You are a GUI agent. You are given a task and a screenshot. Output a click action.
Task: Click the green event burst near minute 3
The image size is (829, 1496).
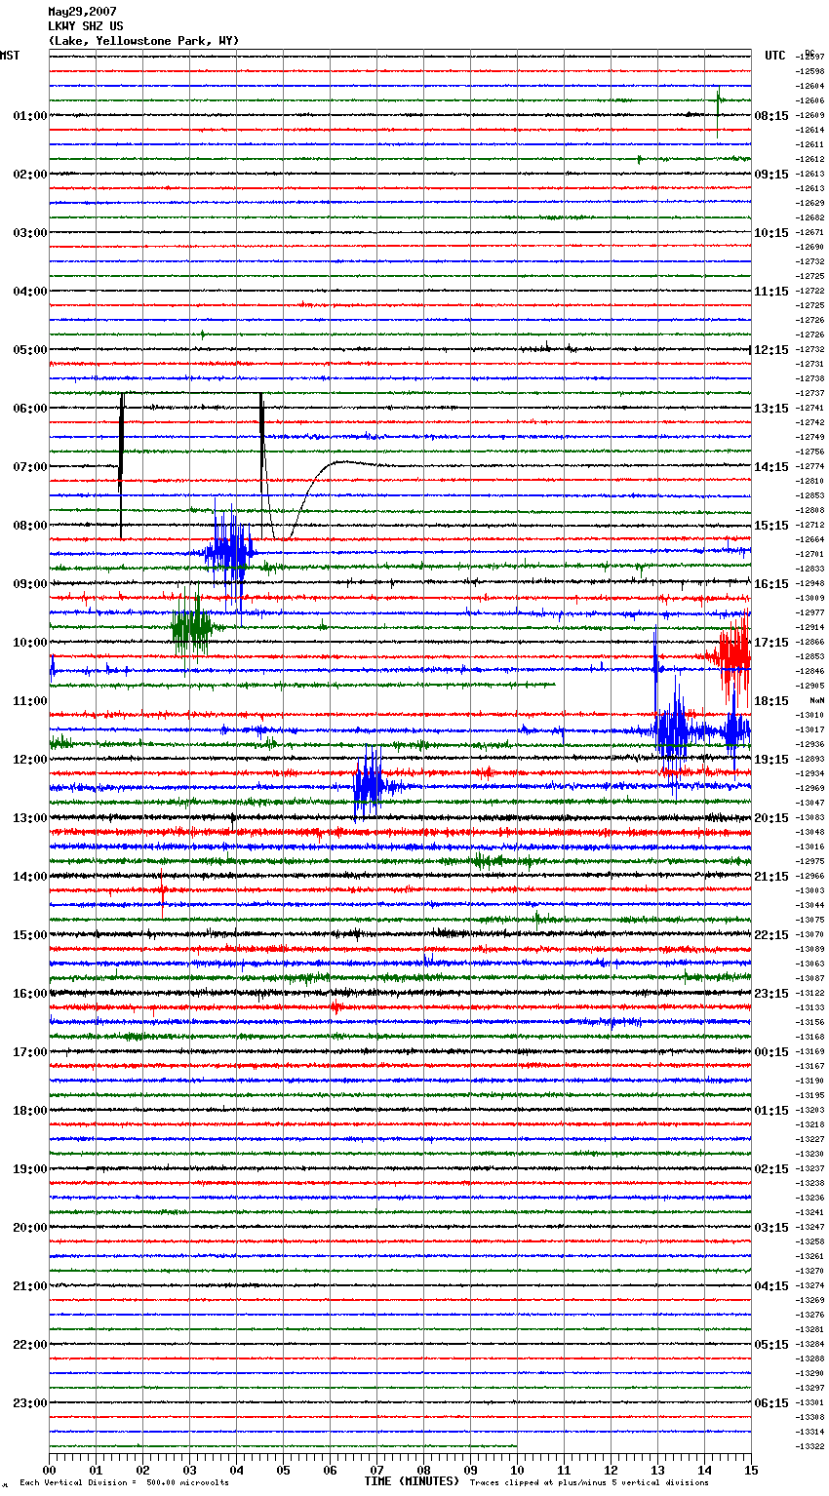192,629
